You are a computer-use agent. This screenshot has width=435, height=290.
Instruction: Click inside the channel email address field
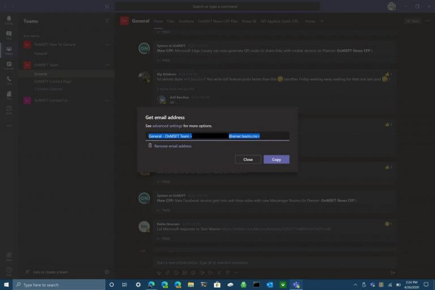pyautogui.click(x=217, y=136)
